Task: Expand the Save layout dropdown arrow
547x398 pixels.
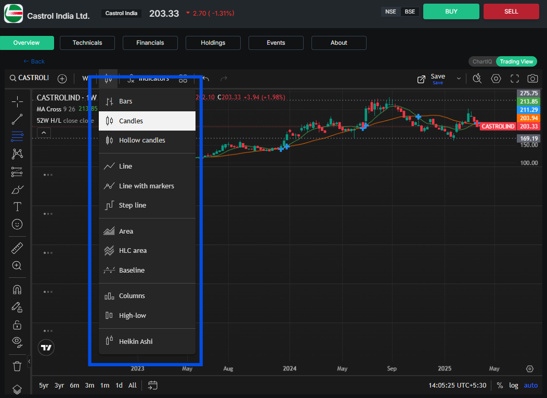Action: [x=459, y=79]
